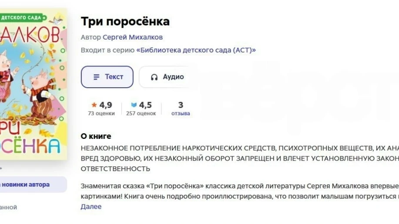Click the headphones icon on Аудио

[x=154, y=77]
